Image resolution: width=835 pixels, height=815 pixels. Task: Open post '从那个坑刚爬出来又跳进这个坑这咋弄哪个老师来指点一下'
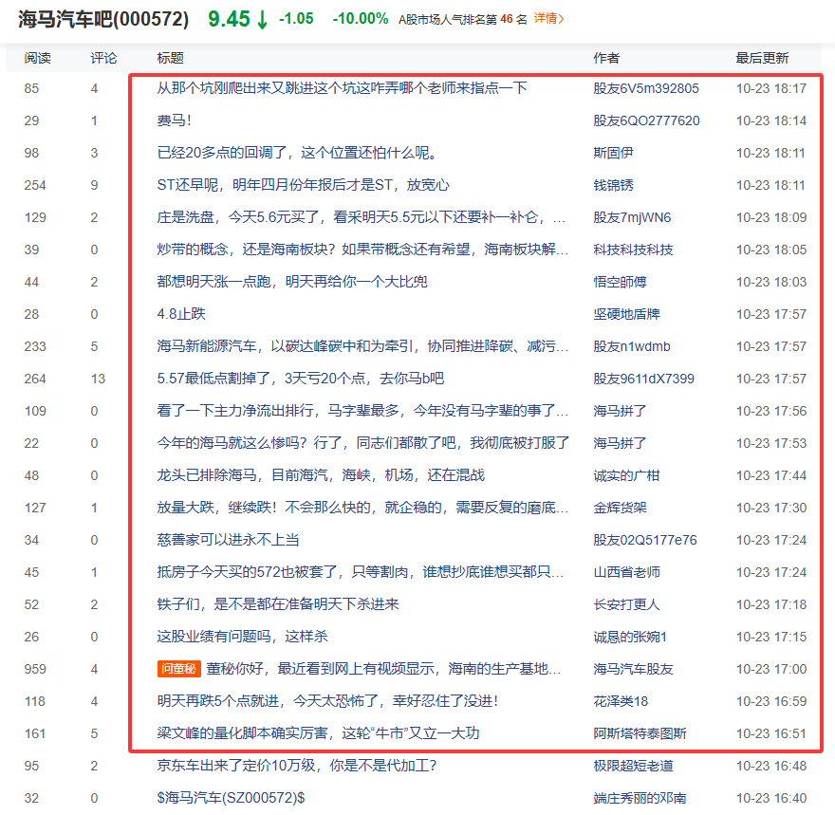tap(342, 88)
